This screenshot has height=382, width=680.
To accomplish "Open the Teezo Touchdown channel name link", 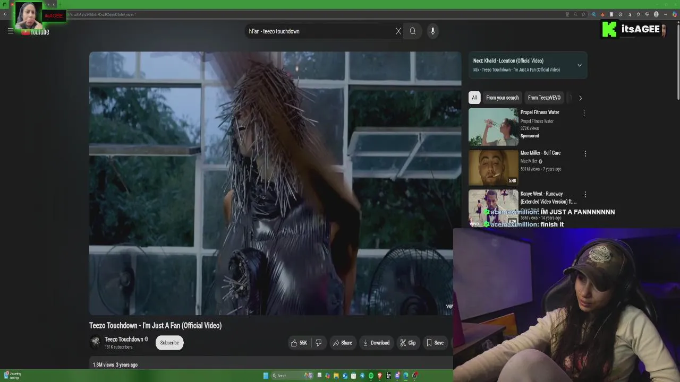I will (124, 340).
